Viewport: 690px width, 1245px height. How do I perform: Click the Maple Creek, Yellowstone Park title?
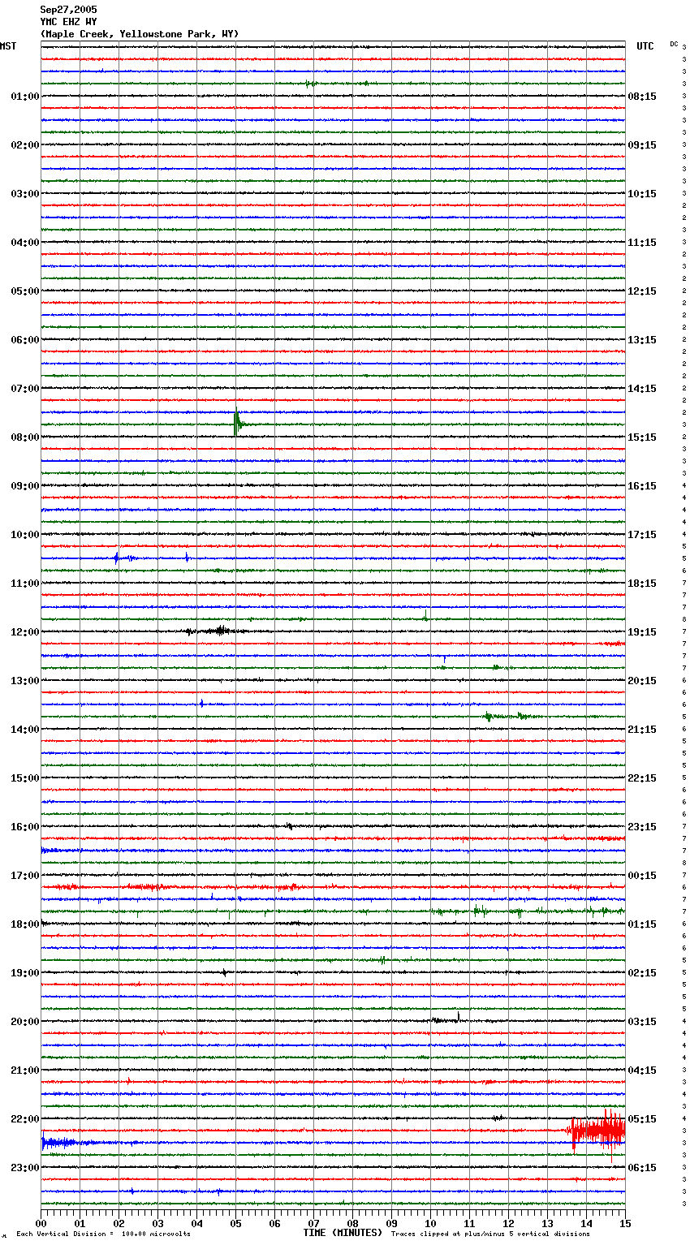(140, 34)
